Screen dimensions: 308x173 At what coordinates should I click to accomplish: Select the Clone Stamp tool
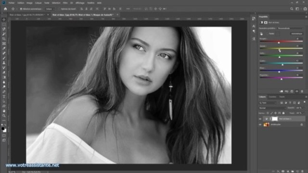point(4,63)
